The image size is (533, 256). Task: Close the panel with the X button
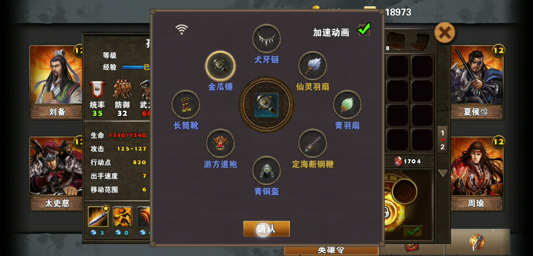pyautogui.click(x=445, y=32)
